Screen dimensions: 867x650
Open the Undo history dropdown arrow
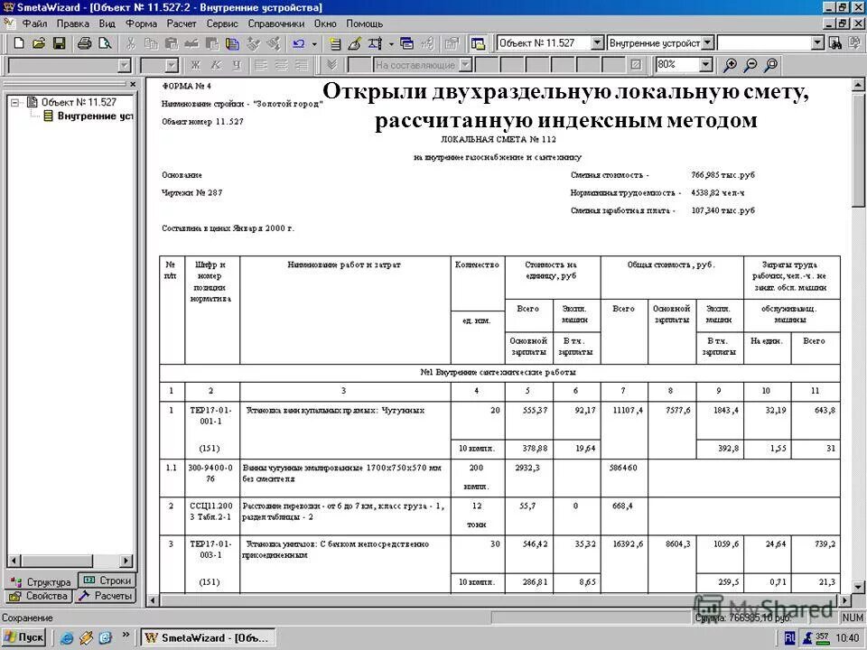point(314,43)
